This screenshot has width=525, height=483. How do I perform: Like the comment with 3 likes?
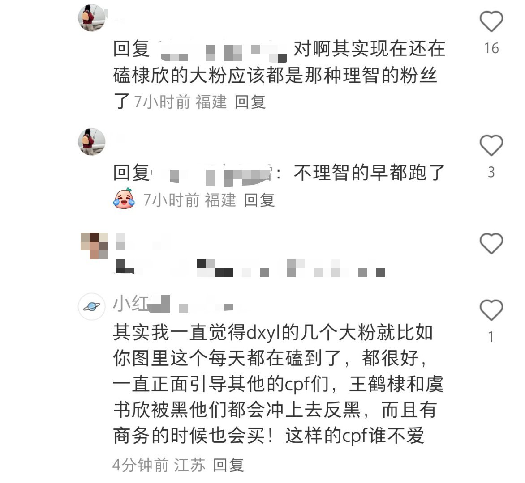tap(491, 145)
